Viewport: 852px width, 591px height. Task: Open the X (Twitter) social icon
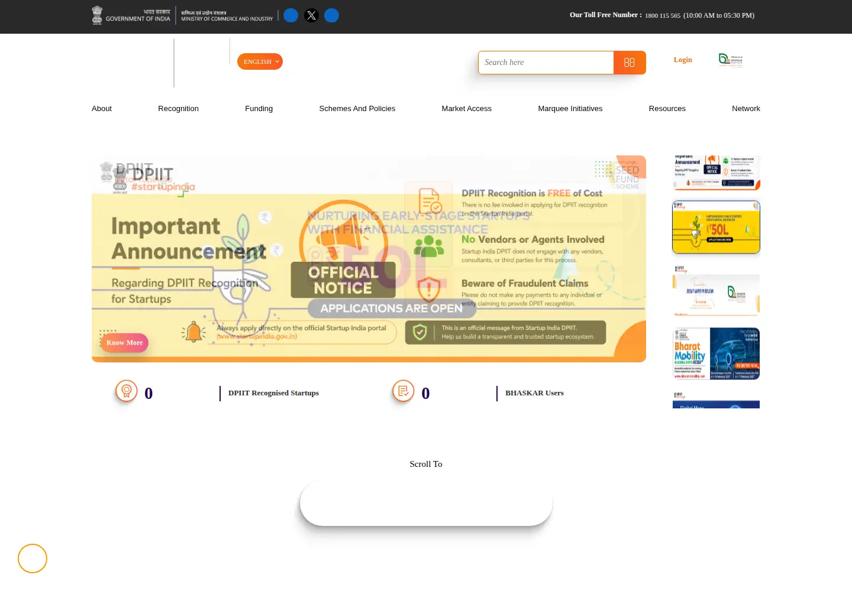[311, 15]
